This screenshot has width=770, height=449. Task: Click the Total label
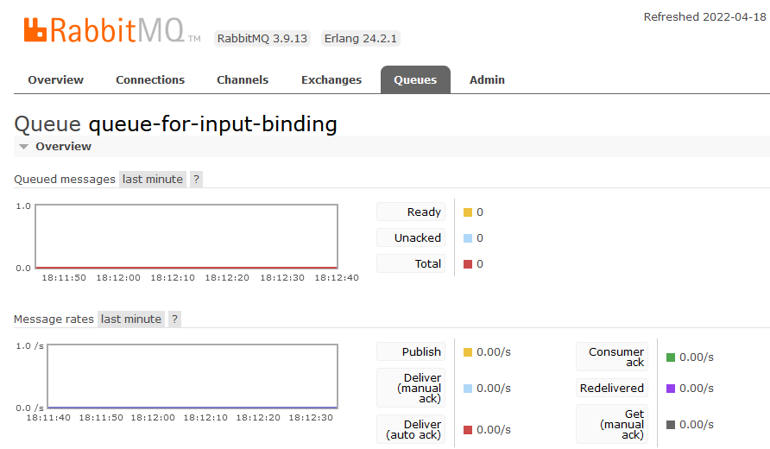click(411, 264)
